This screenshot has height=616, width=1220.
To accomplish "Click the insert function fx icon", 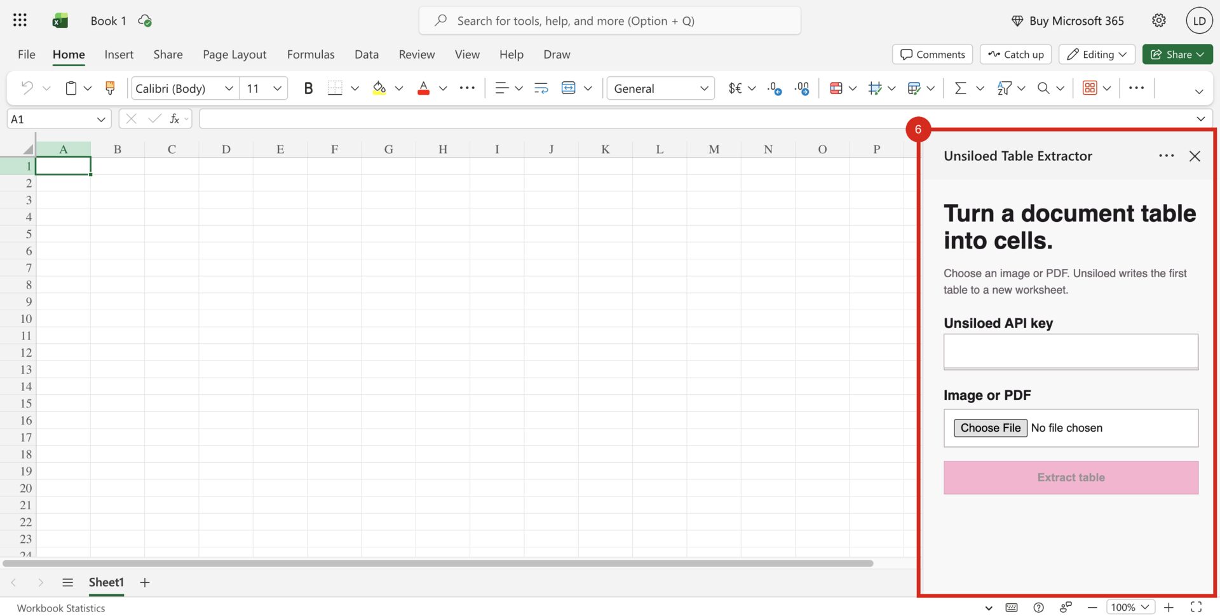I will coord(174,119).
